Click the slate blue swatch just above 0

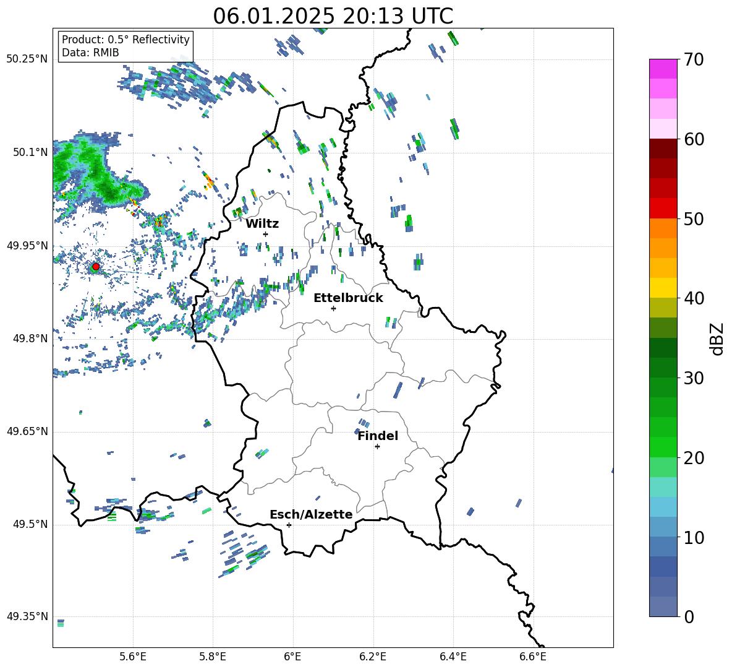click(663, 606)
